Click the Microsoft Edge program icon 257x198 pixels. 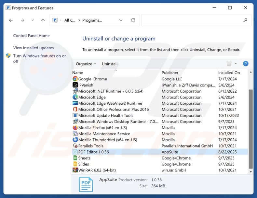(x=75, y=97)
